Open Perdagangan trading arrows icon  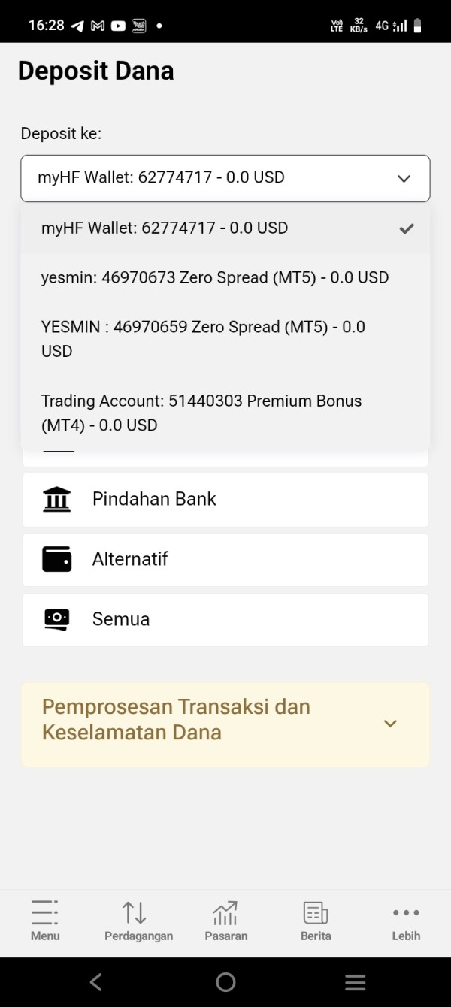(135, 912)
